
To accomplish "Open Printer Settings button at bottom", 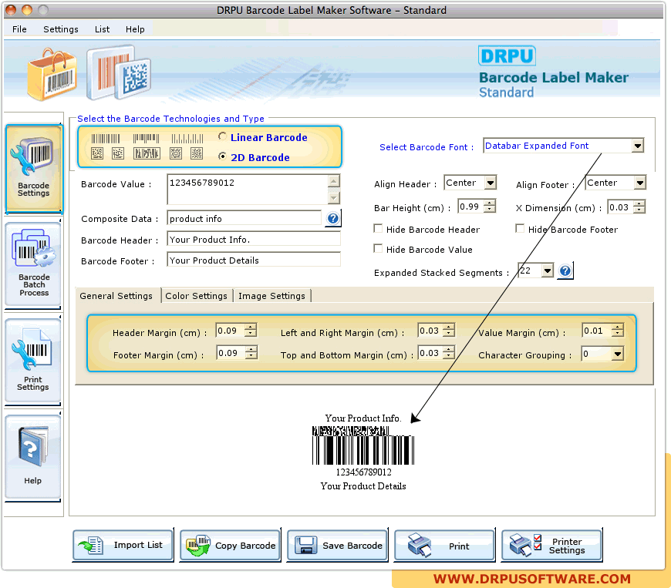I will click(551, 545).
